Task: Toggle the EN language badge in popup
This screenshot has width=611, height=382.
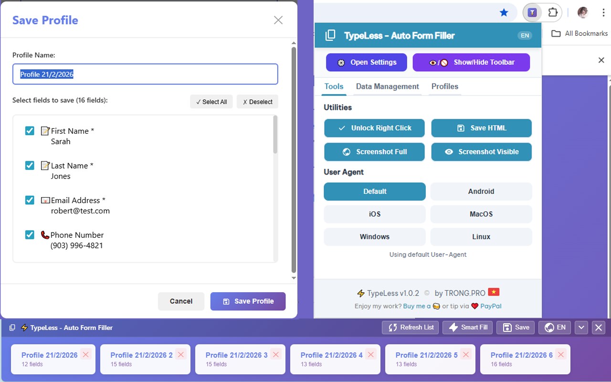Action: 525,35
